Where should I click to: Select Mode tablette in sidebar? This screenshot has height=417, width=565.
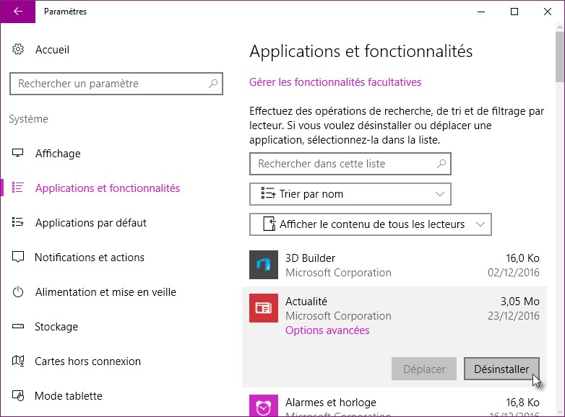pos(69,396)
